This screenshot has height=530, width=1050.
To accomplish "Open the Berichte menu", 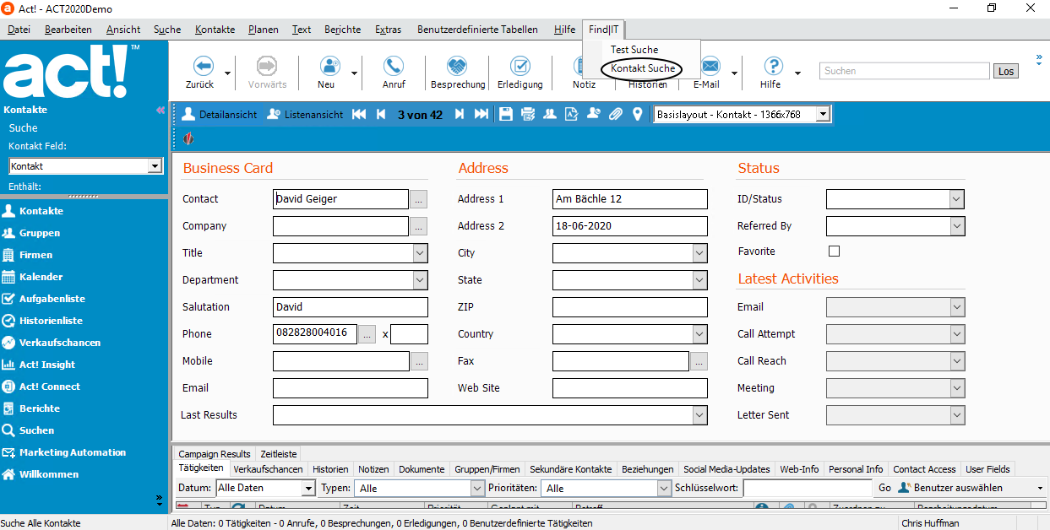I will [342, 30].
